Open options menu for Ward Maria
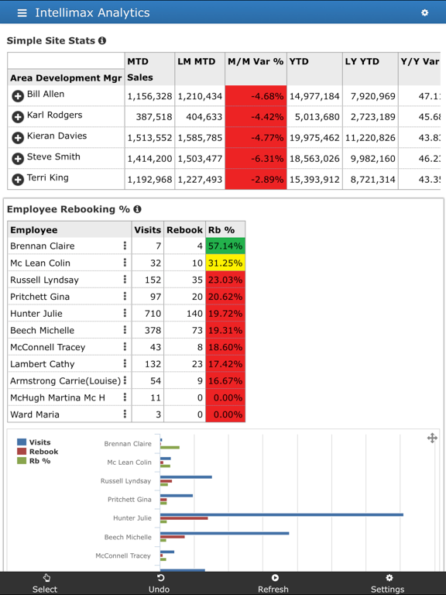This screenshot has width=446, height=595. pos(125,414)
